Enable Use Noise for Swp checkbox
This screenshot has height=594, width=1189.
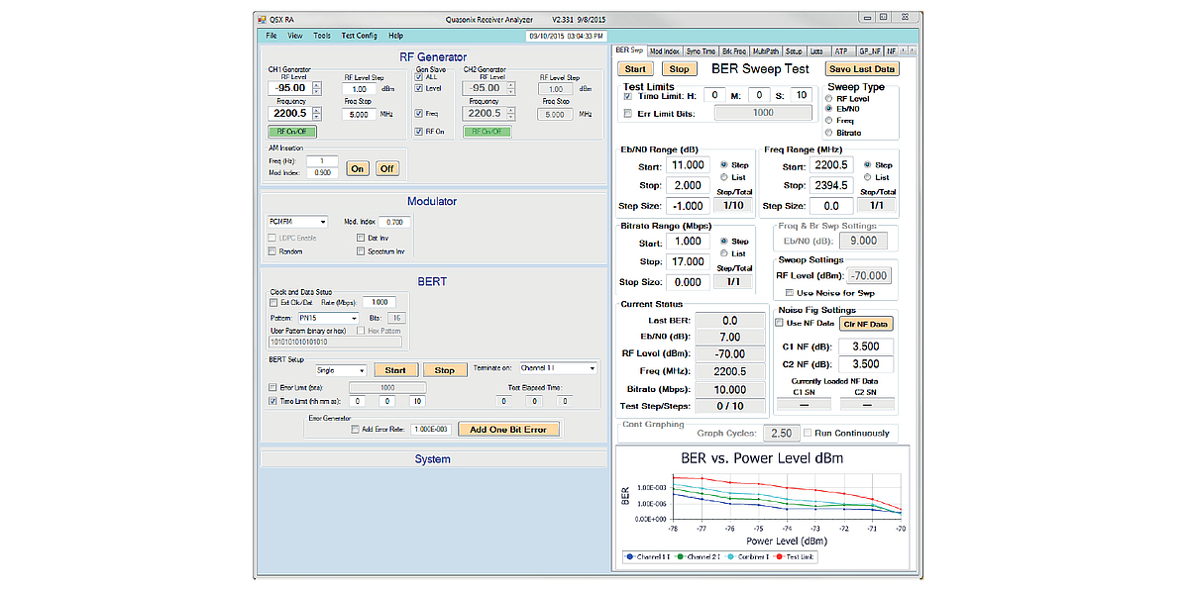(x=789, y=293)
